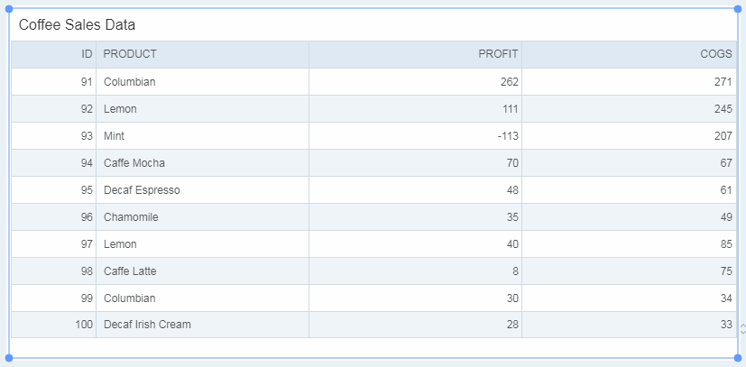Viewport: 746px width, 367px height.
Task: Click the Mint product cell
Action: (202, 136)
